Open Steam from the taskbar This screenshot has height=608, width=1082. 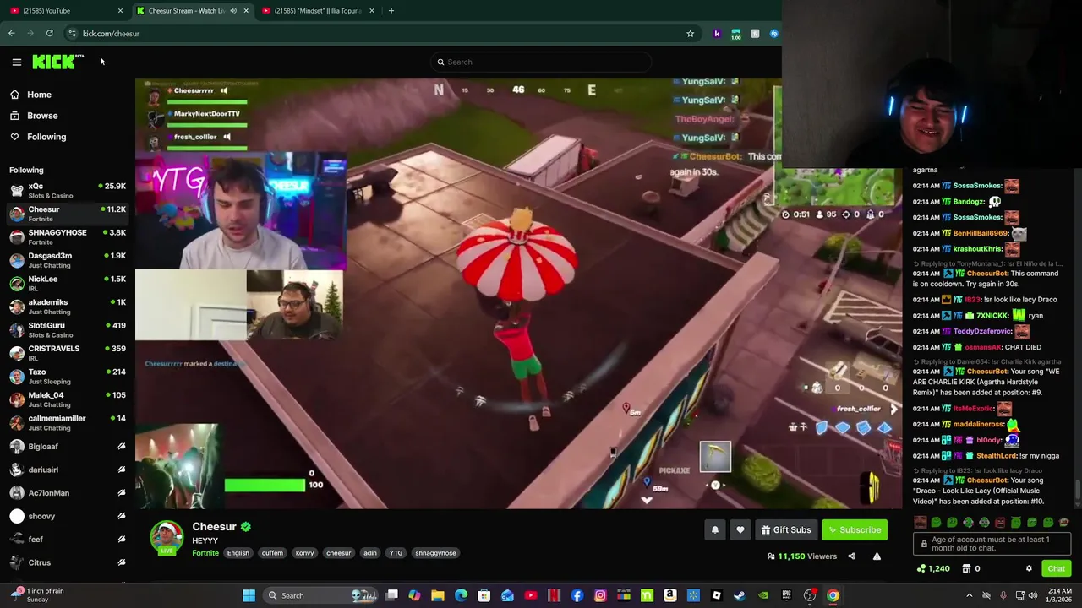[x=740, y=595]
